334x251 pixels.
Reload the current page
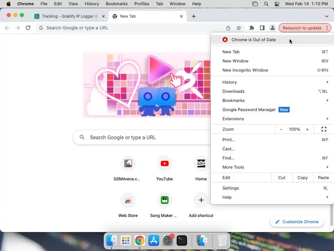pos(28,28)
